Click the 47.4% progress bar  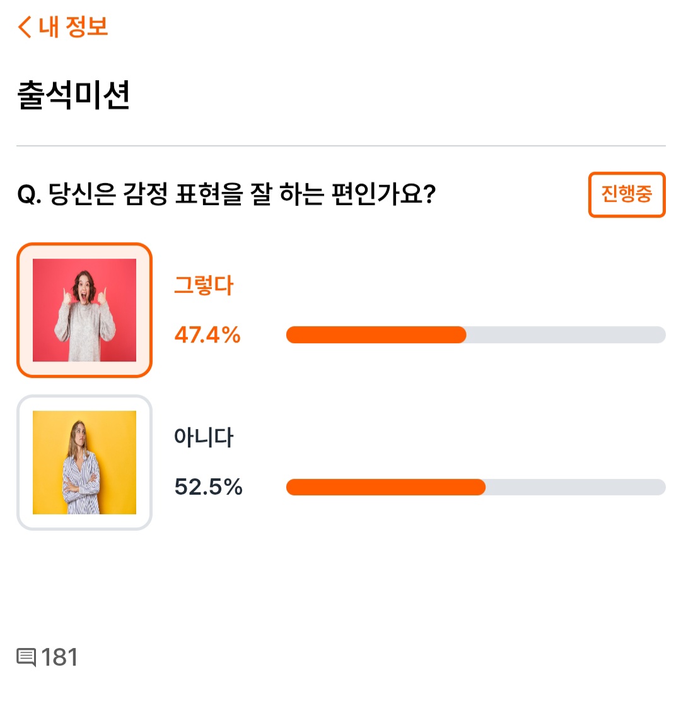click(x=476, y=335)
